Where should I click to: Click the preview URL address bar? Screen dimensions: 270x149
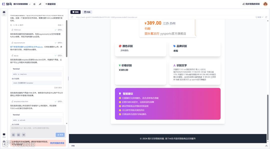[x=106, y=17]
